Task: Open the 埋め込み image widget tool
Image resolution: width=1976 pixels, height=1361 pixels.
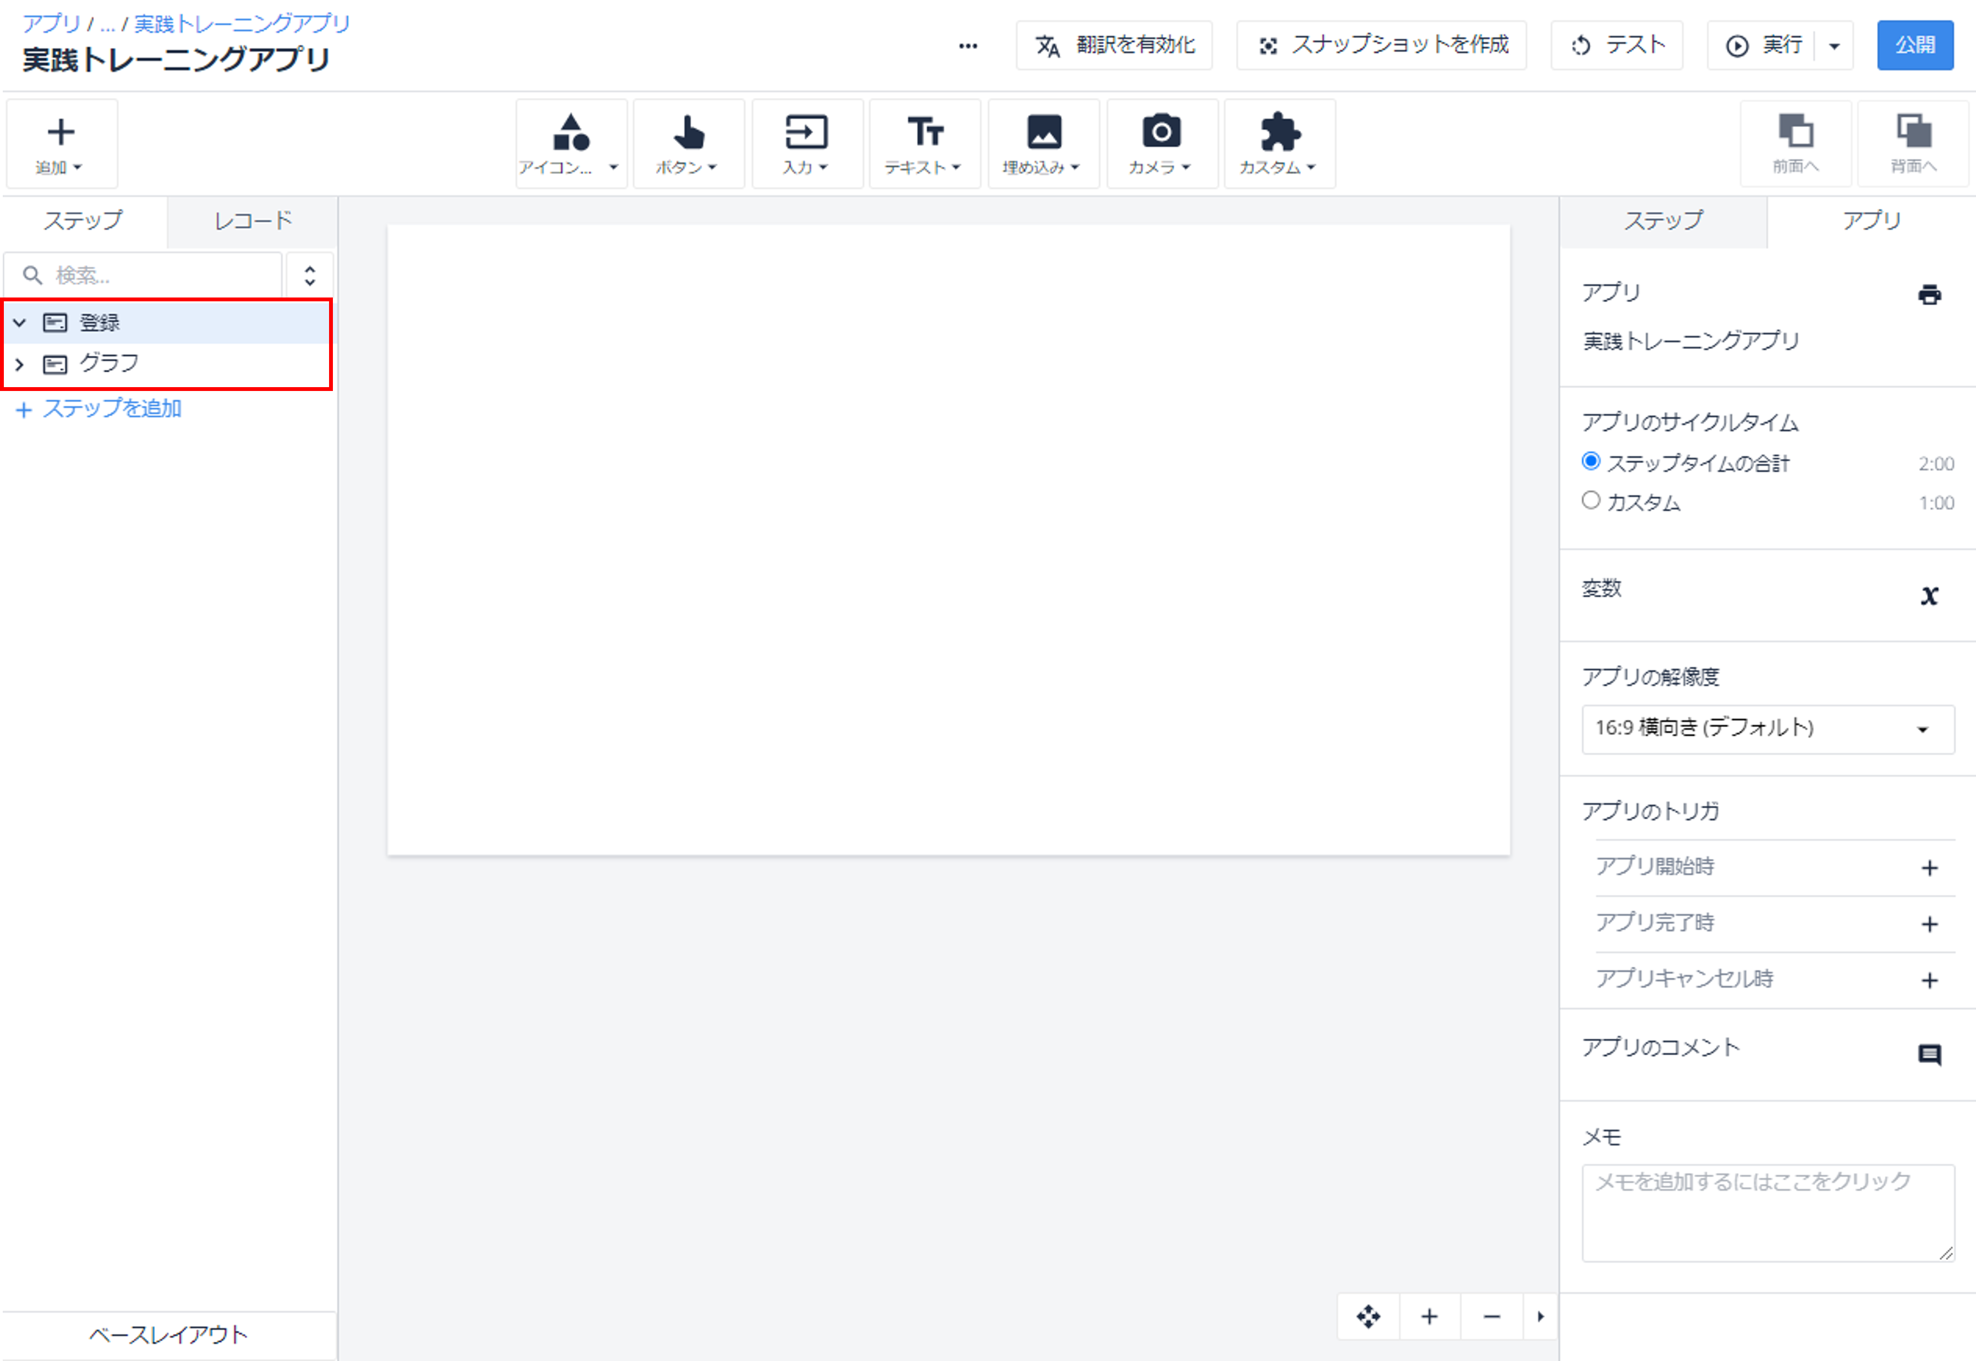Action: 1043,144
